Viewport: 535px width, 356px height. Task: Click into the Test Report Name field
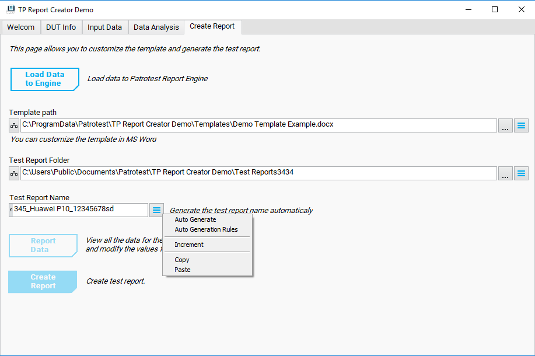coord(79,210)
